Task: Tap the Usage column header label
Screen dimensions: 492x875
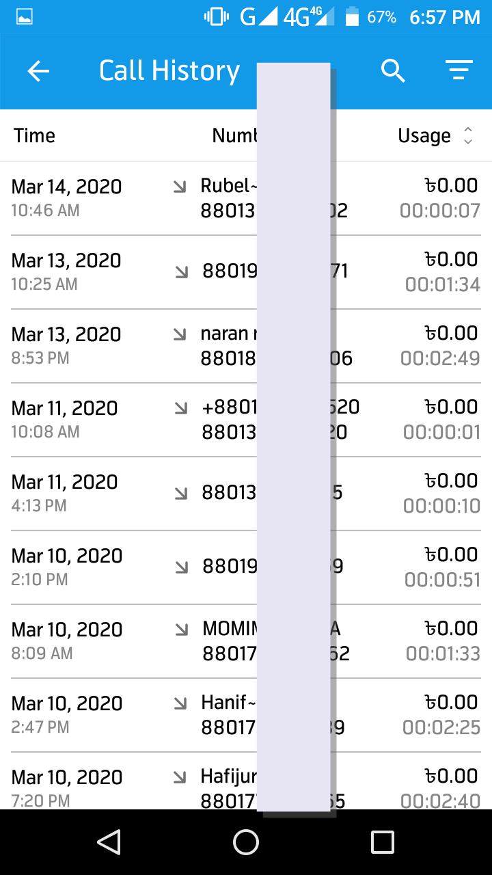Action: click(x=424, y=135)
